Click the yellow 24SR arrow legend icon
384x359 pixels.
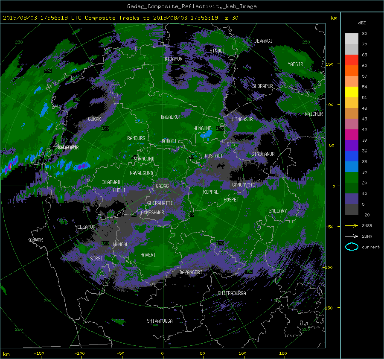click(x=352, y=226)
